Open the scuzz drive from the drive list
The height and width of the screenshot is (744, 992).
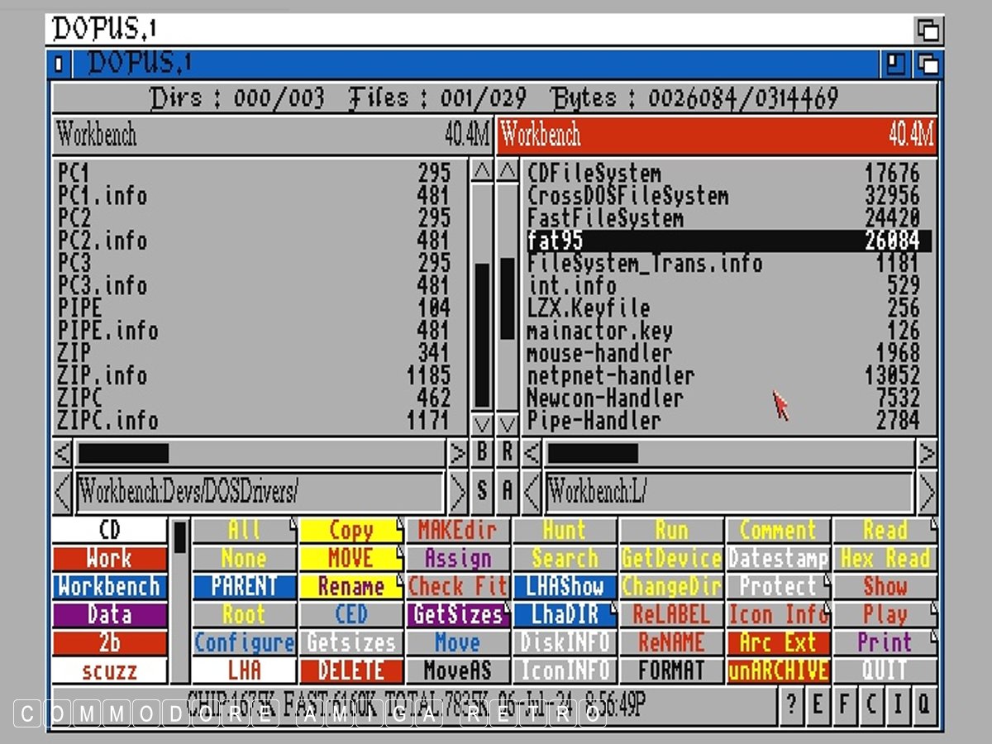(109, 670)
